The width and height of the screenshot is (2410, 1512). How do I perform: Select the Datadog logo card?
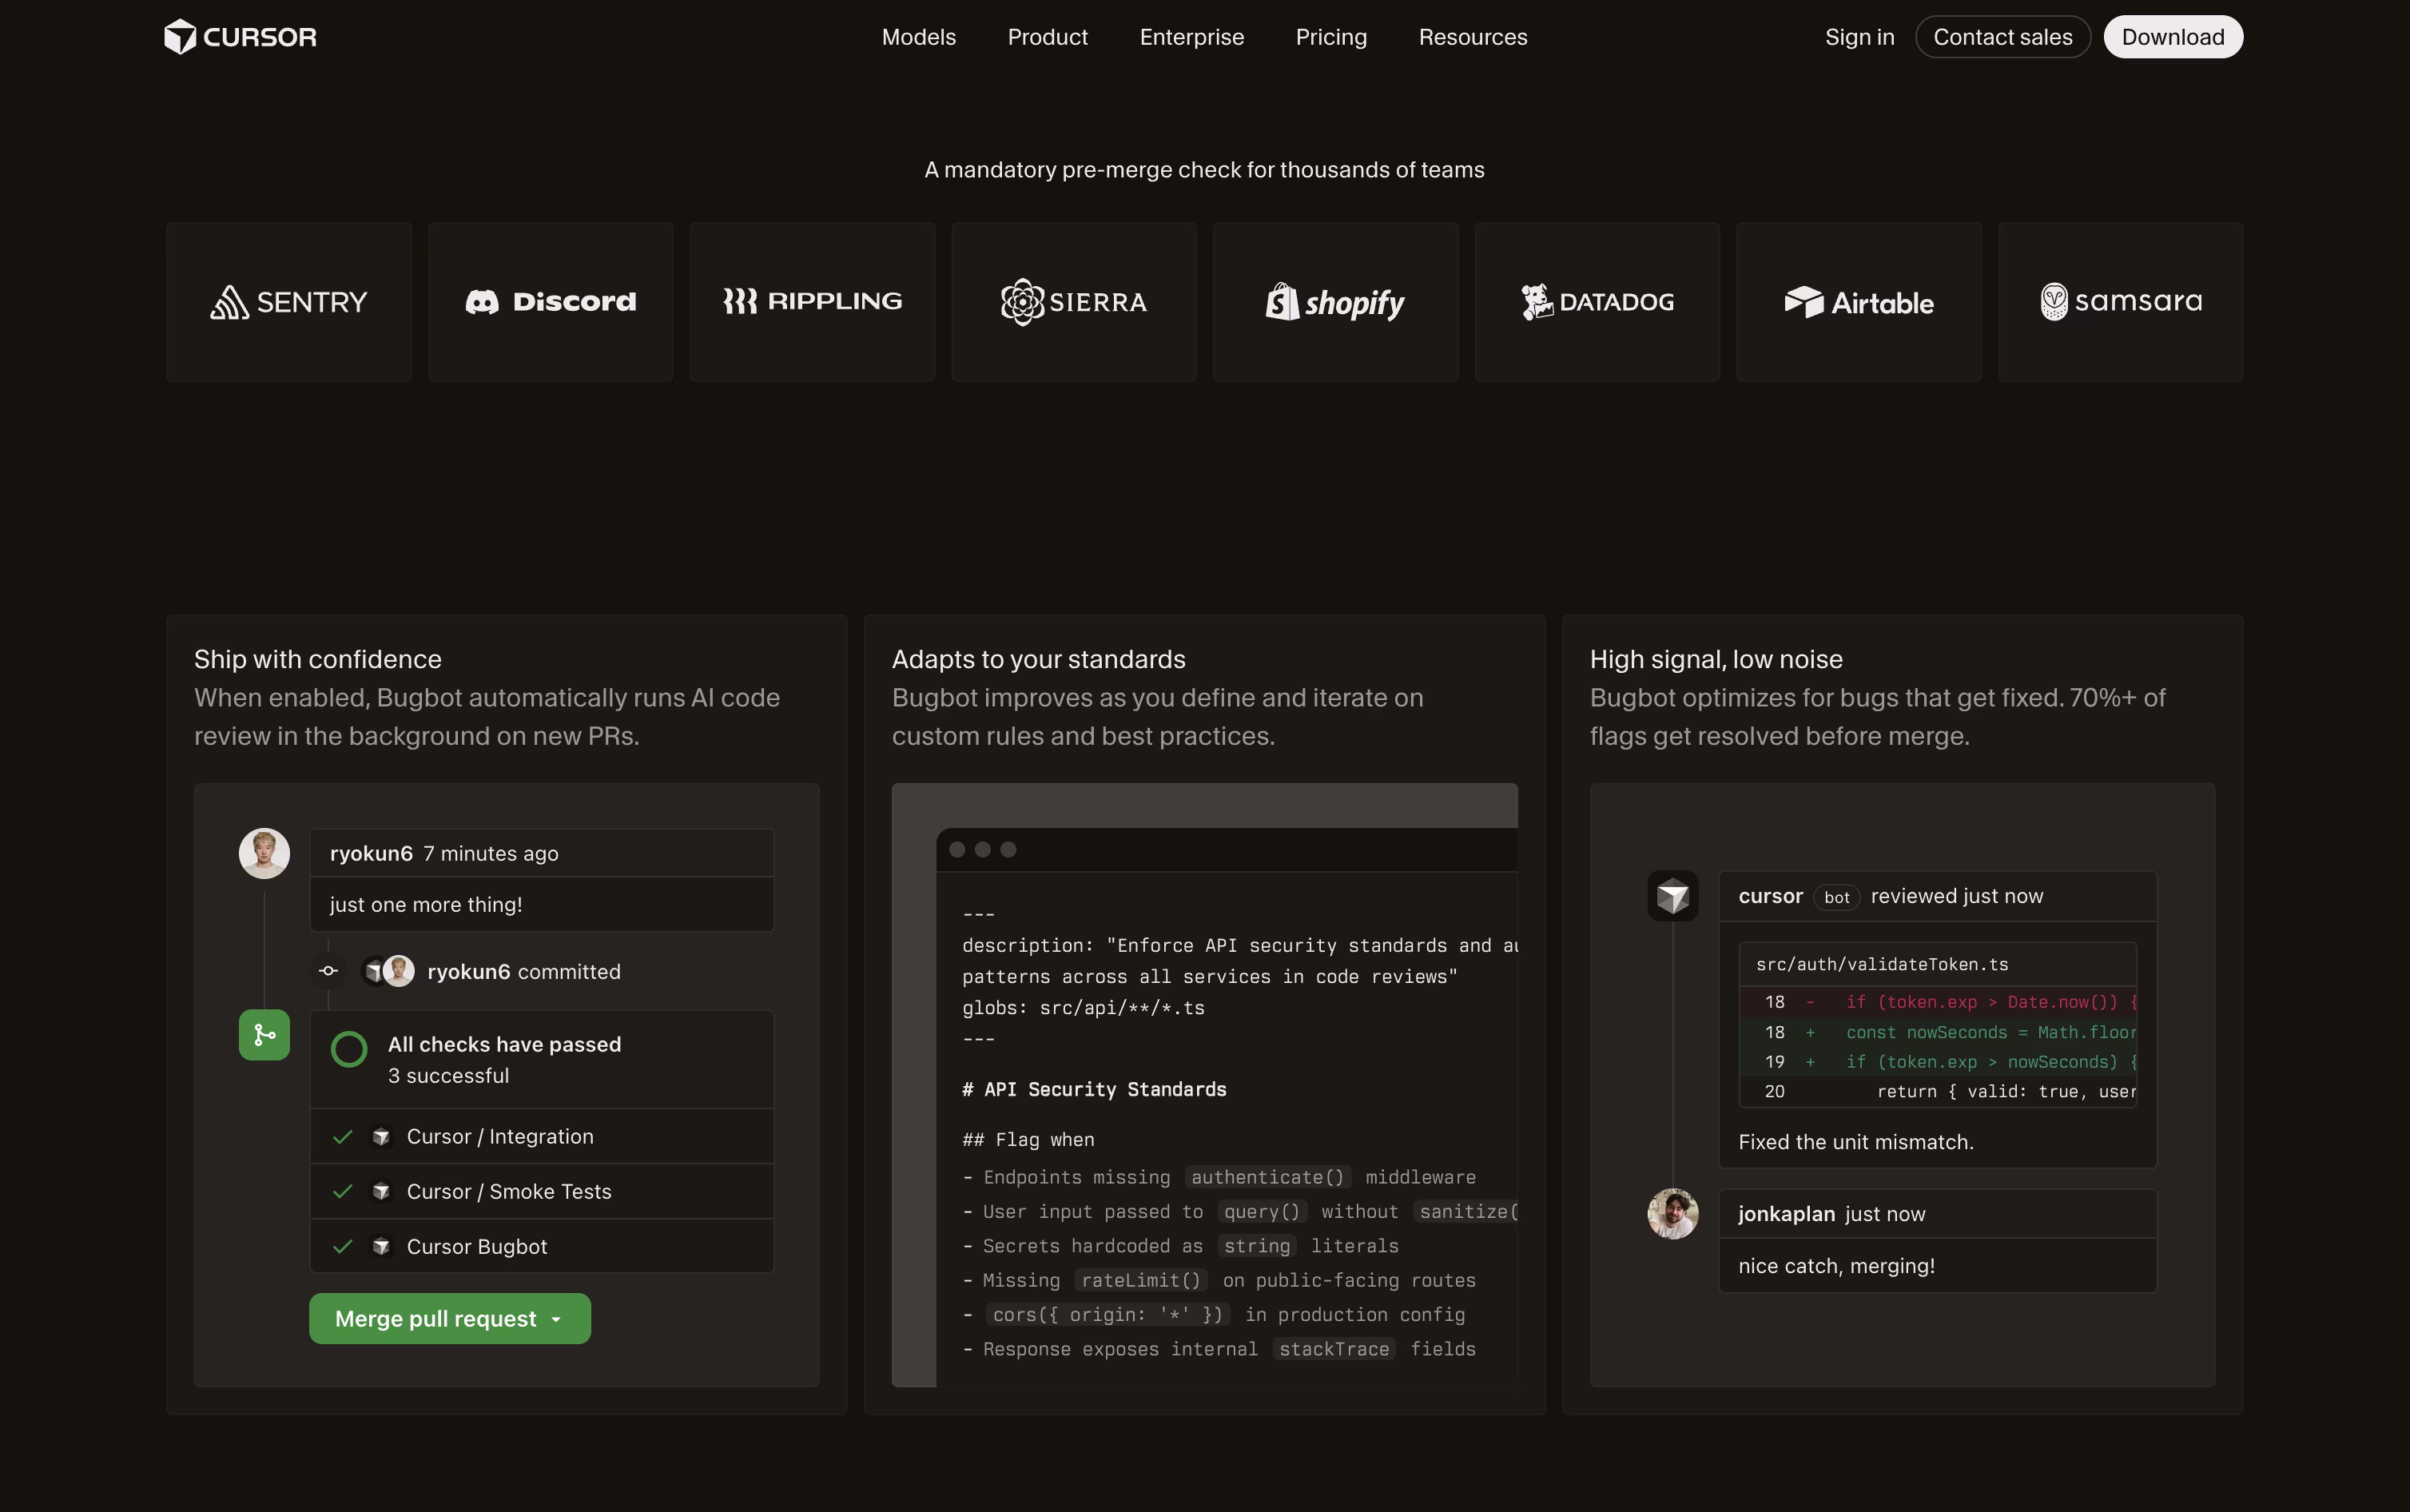(x=1597, y=302)
